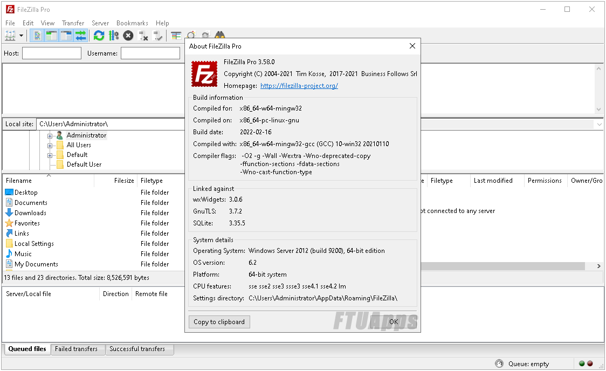Viewport: 606px width, 371px height.
Task: Toggle remote directory tree display
Action: 66,36
